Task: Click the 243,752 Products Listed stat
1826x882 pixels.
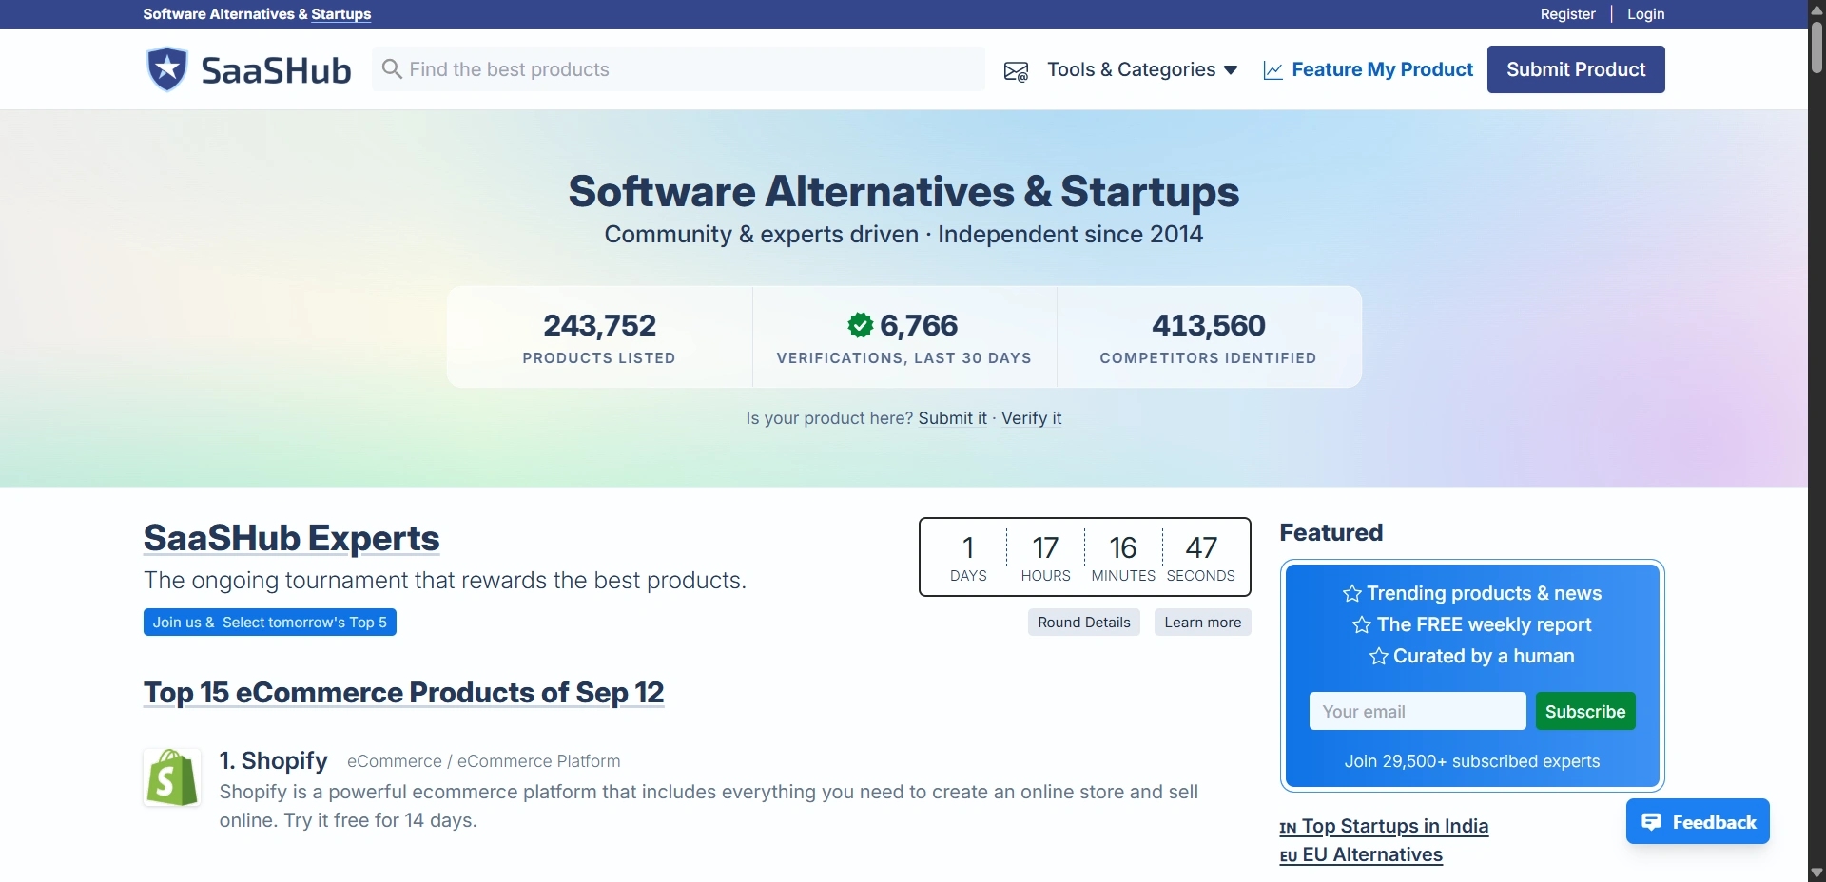Action: [x=599, y=337]
